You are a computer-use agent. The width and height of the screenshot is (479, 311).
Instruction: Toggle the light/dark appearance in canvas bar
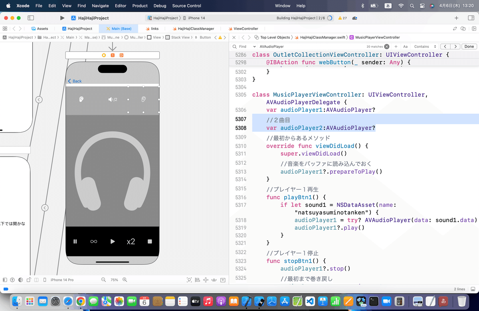pyautogui.click(x=20, y=280)
